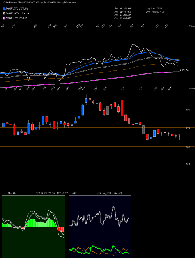Click the 171 price axis label

point(188,128)
